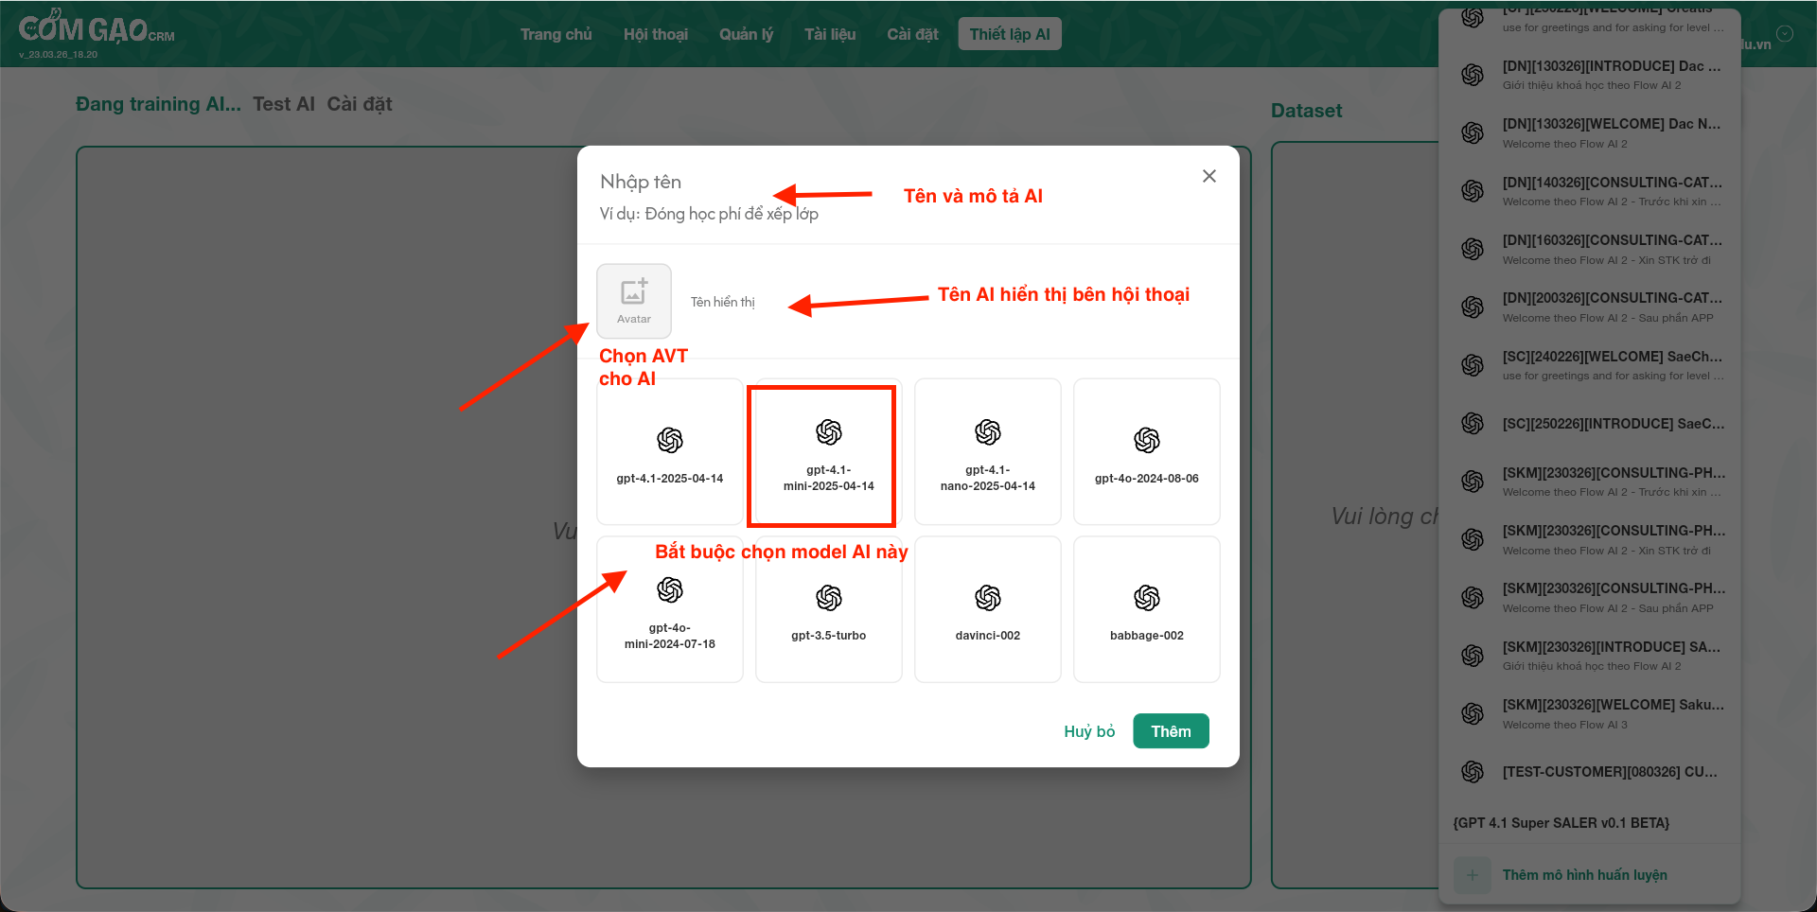This screenshot has height=912, width=1817.
Task: Select [DN][200326][CONSULTING-CAT... Sau phần APP row
Action: [1592, 307]
